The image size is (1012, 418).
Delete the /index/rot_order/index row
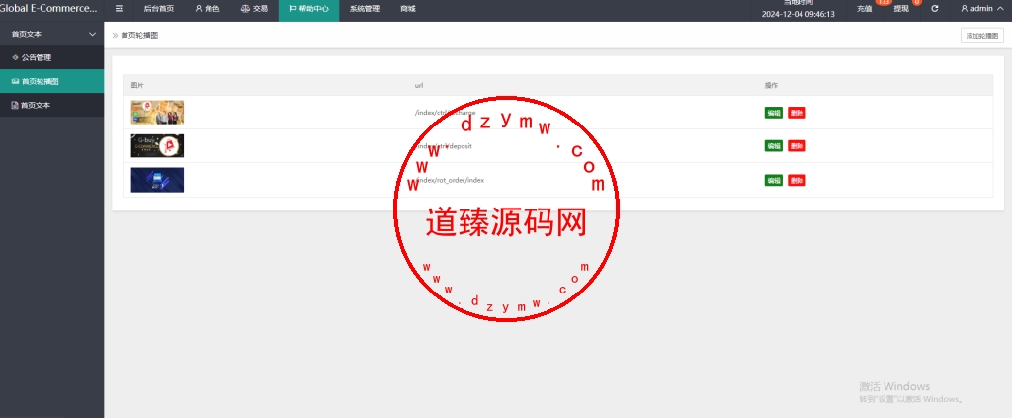click(x=797, y=180)
